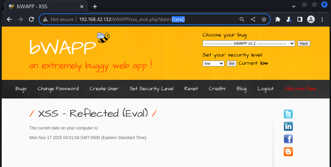This screenshot has width=331, height=167.
Task: Open the Twitter social icon
Action: click(288, 114)
